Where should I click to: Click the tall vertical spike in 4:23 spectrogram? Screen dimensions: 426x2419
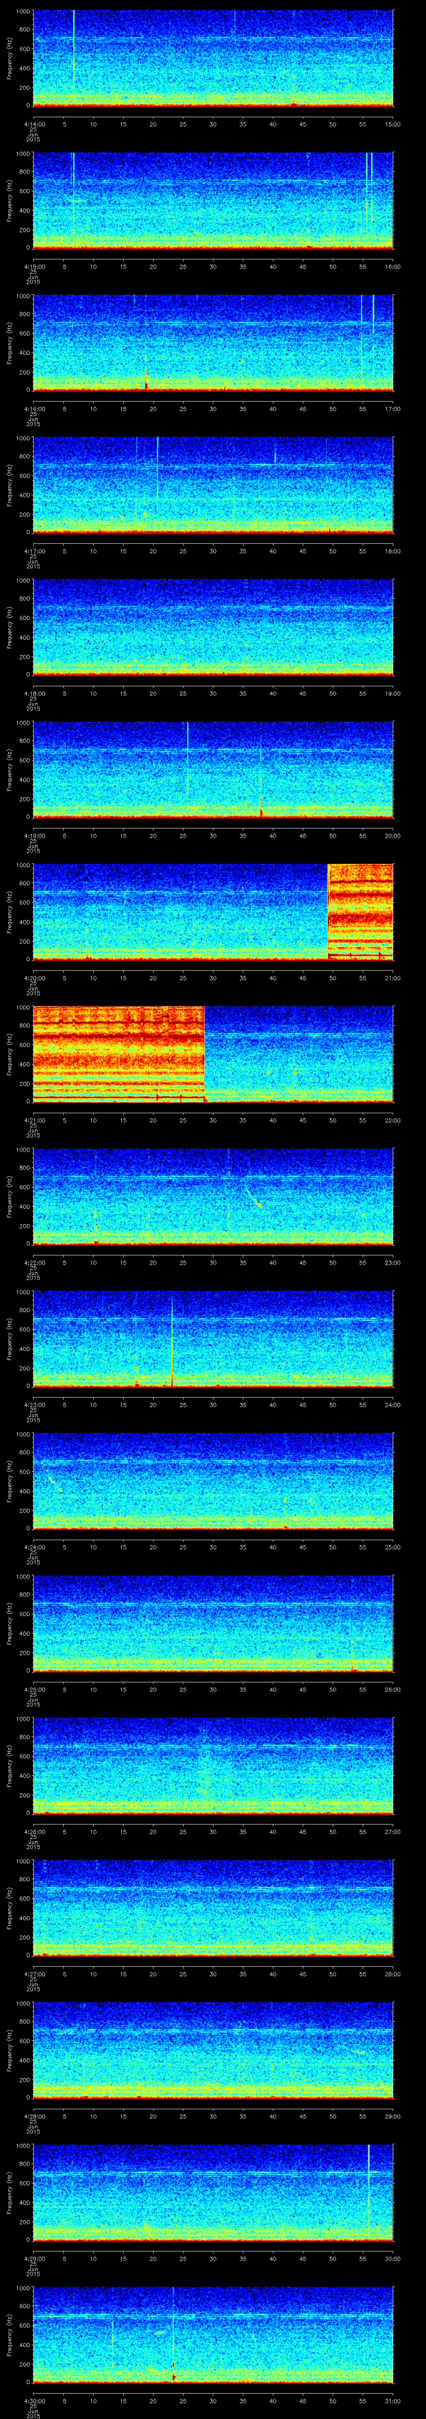tap(172, 1338)
